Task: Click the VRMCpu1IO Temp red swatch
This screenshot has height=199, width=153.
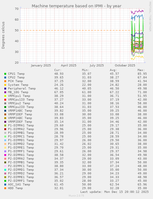Action: [x=5, y=100]
